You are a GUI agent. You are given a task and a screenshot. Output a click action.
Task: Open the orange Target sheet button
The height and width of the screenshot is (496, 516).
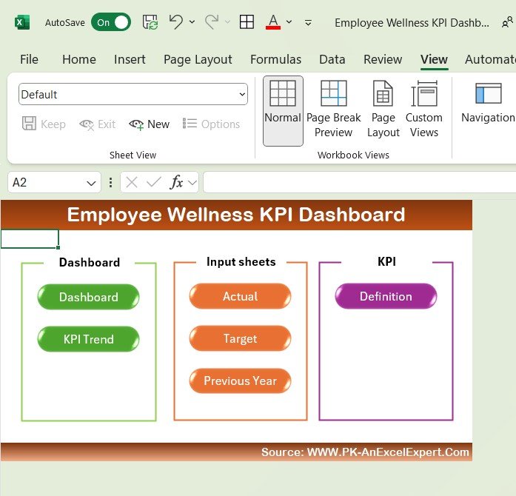click(x=240, y=338)
